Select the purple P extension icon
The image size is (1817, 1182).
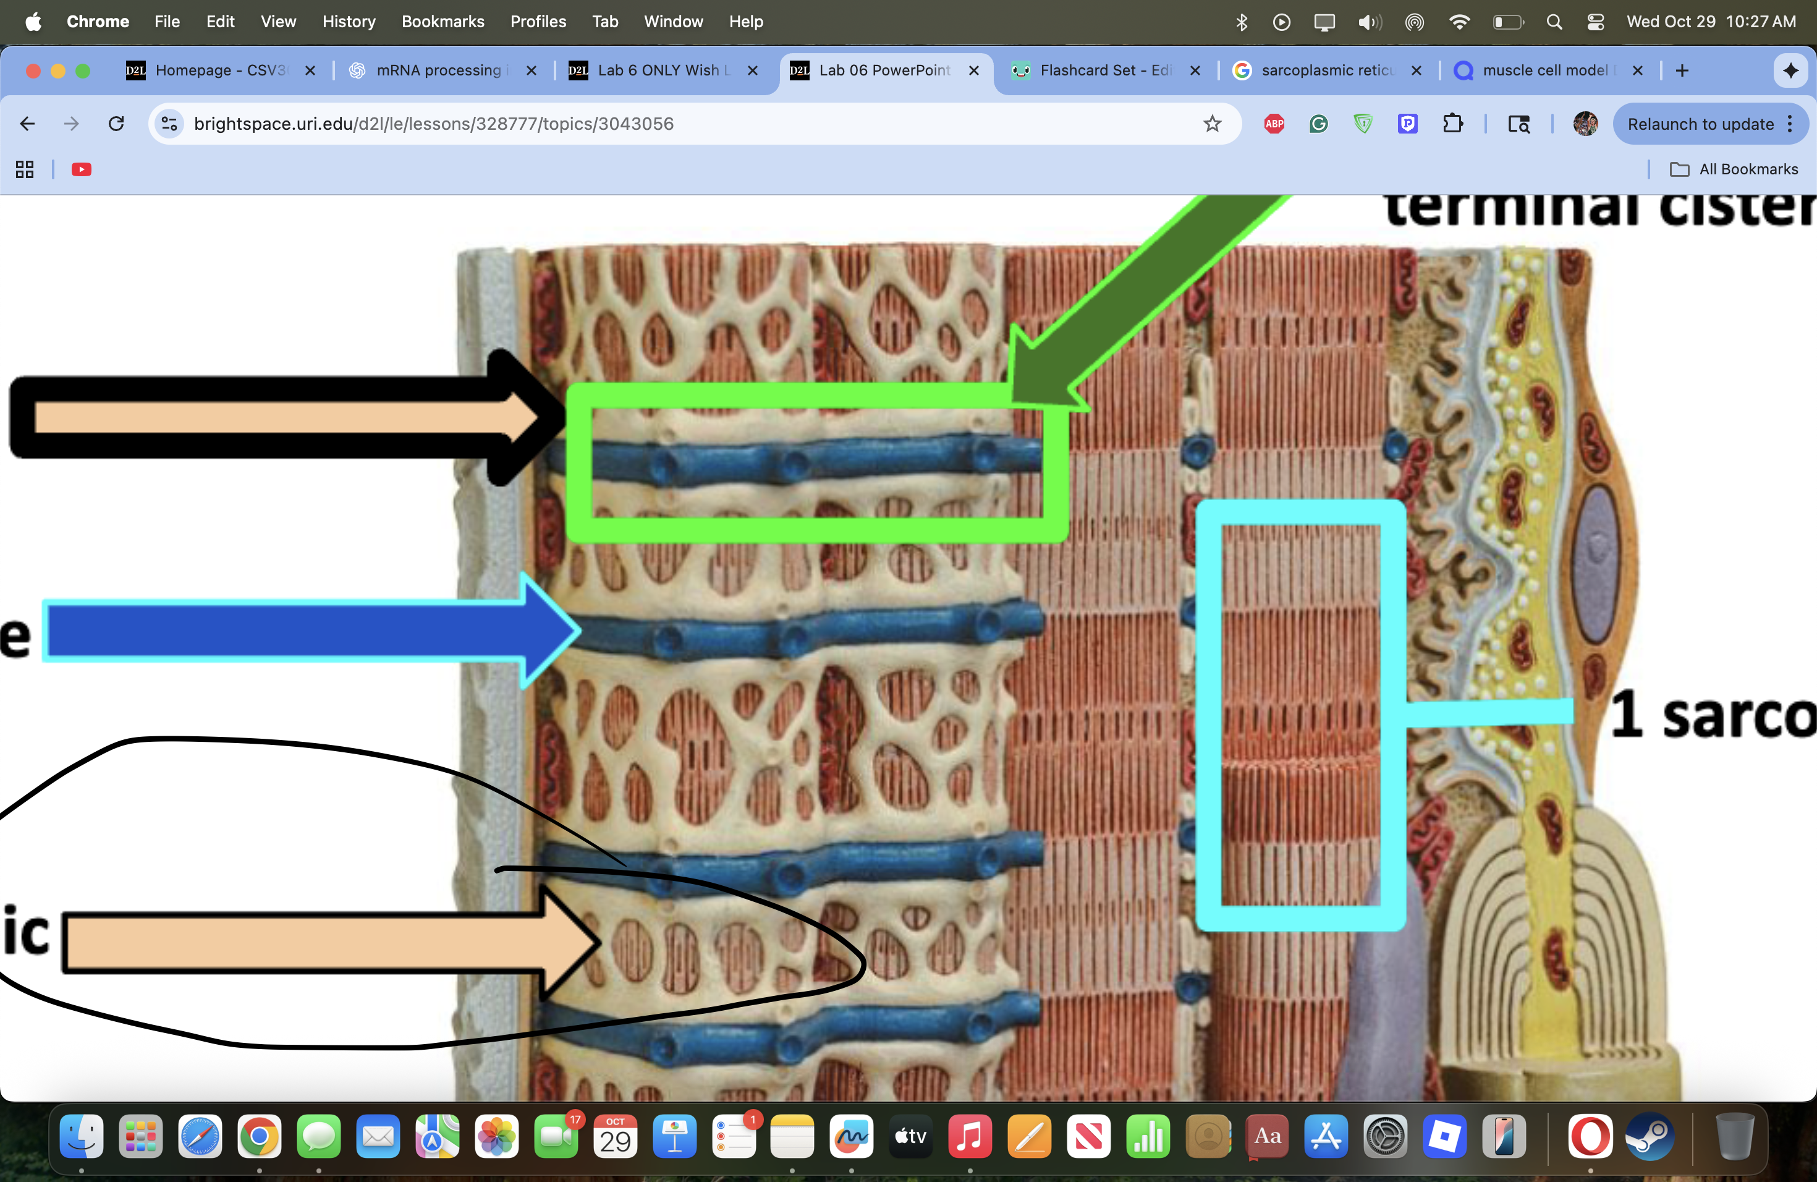(1408, 124)
